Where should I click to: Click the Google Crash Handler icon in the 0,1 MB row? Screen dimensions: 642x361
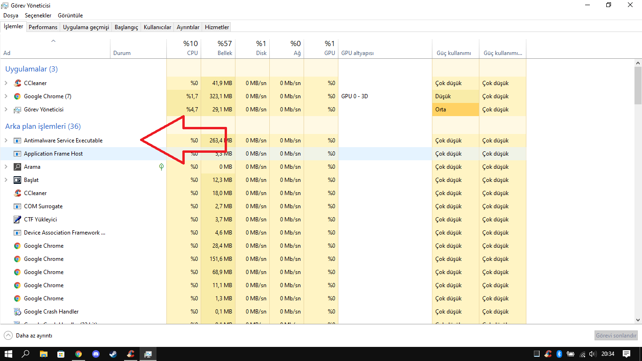(x=17, y=312)
